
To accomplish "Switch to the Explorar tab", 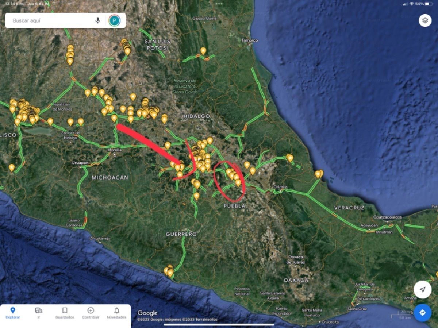I will (x=13, y=313).
